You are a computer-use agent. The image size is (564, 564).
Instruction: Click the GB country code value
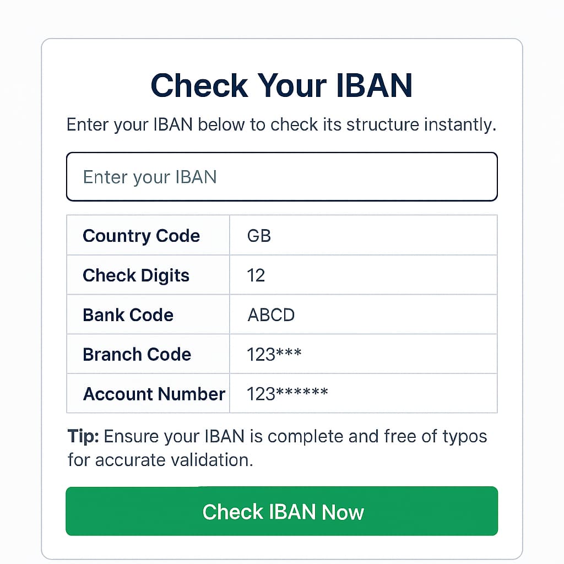click(259, 236)
